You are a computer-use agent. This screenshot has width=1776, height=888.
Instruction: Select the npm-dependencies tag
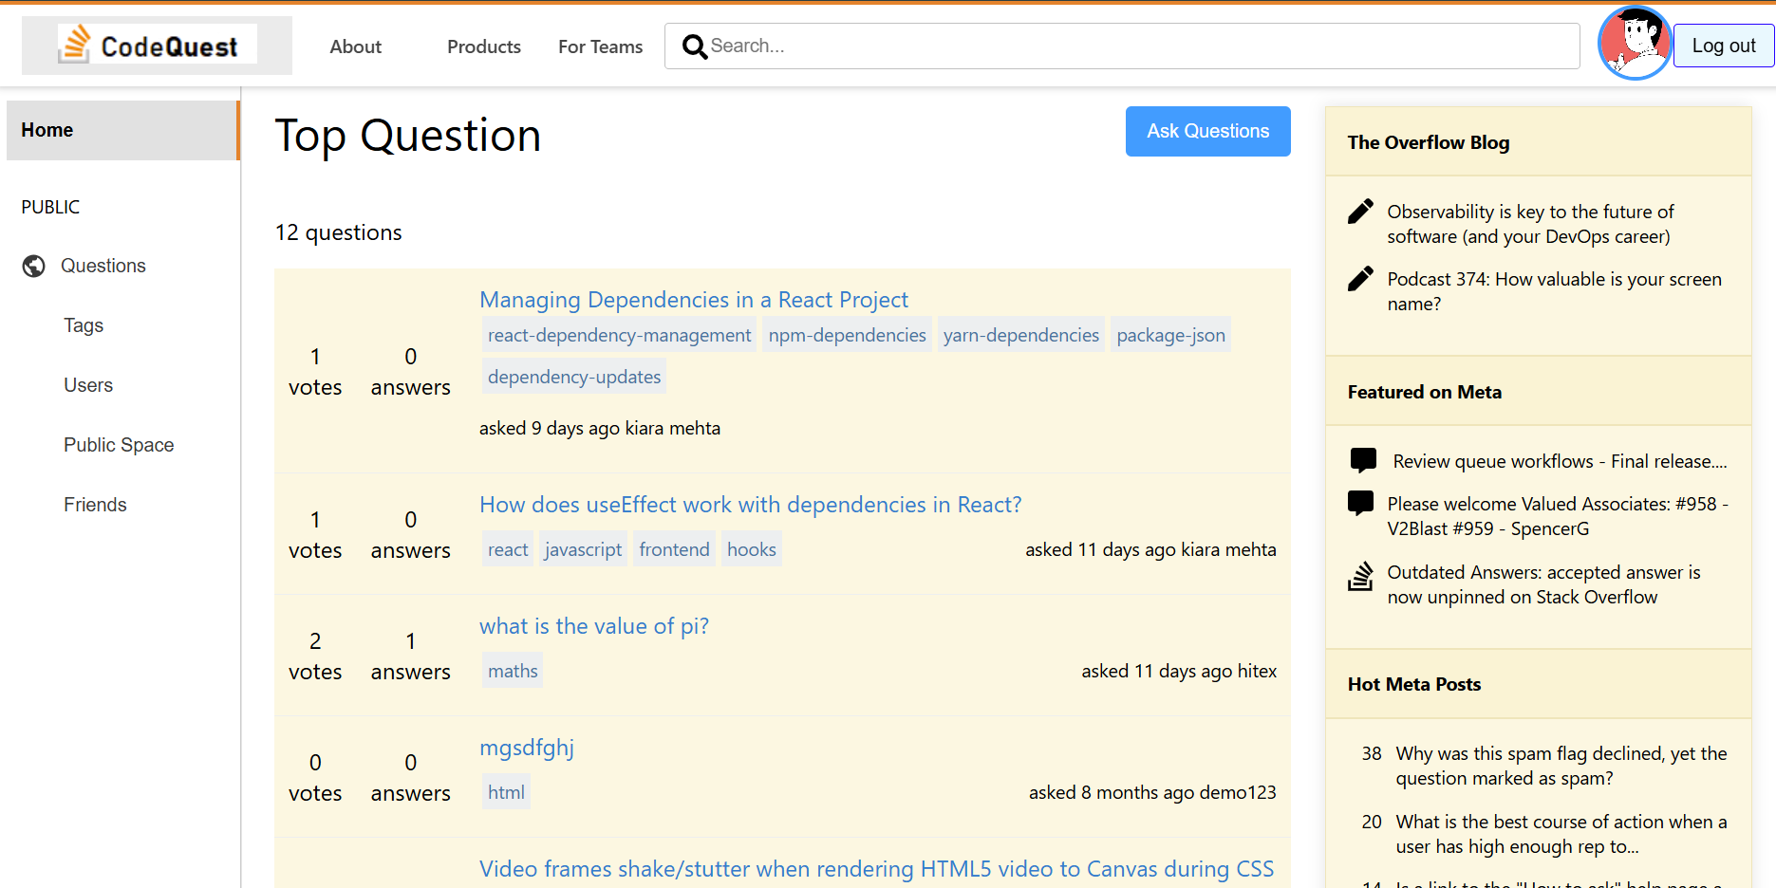(847, 335)
